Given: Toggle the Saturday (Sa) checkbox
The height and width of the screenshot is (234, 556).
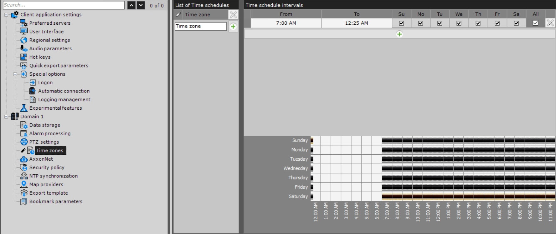Looking at the screenshot, I should click(516, 23).
